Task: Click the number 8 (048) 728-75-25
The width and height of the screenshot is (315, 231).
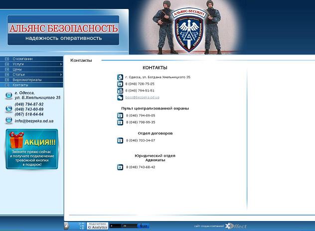Action: [140, 84]
